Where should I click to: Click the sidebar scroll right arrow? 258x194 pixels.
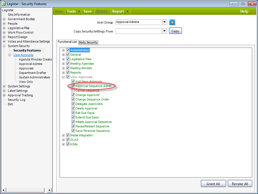49,190
